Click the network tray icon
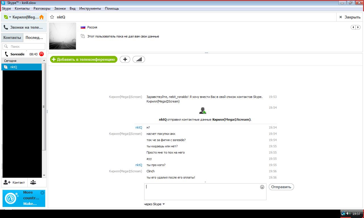 (343, 213)
